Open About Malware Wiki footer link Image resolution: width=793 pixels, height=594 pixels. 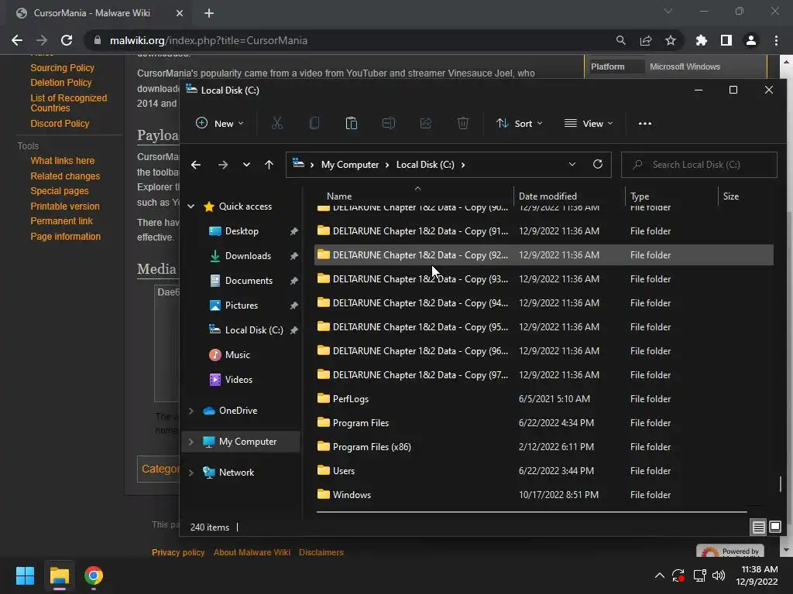tap(252, 552)
